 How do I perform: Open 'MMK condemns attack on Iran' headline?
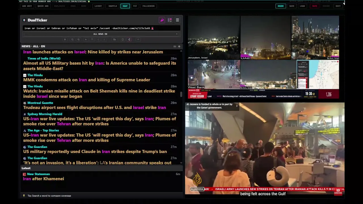(86, 80)
